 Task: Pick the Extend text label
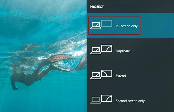[x=121, y=76]
